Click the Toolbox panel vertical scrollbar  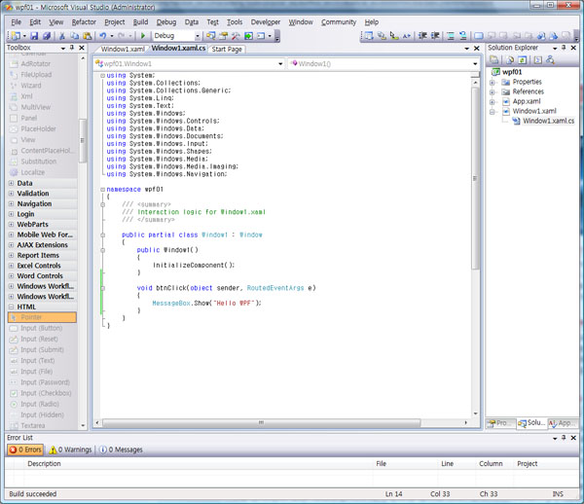[x=83, y=140]
